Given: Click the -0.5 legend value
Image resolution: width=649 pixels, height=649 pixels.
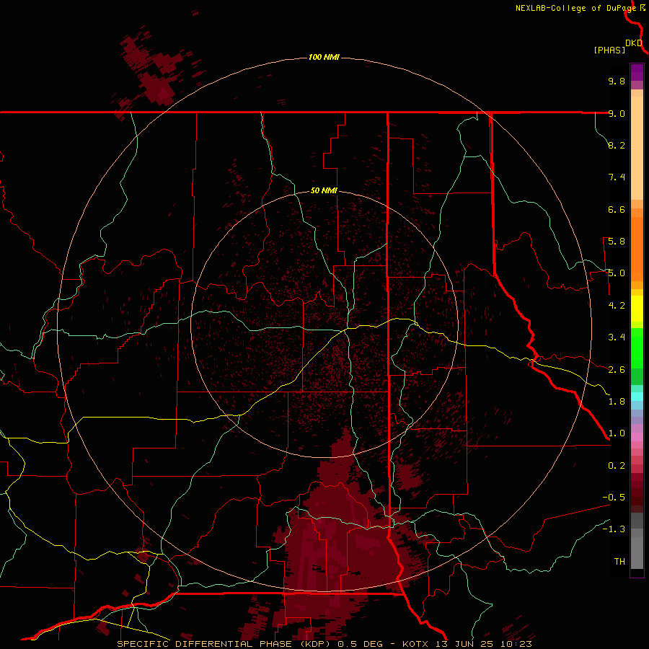Looking at the screenshot, I should coord(614,498).
